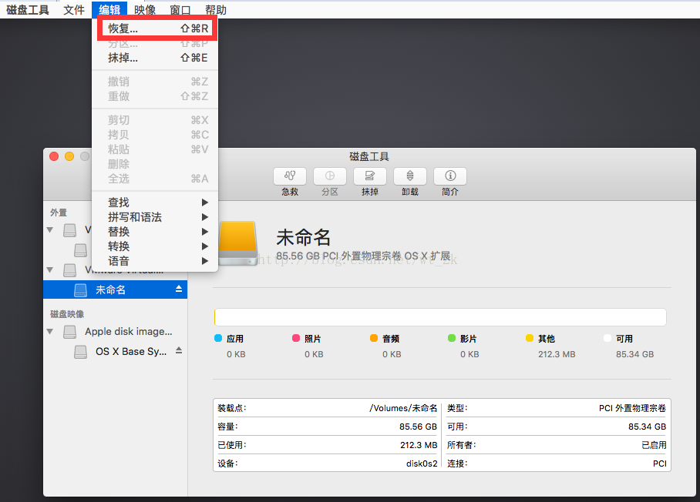Click the First Aid (急救) toolbar icon
Screen dimensions: 700x502
(290, 176)
